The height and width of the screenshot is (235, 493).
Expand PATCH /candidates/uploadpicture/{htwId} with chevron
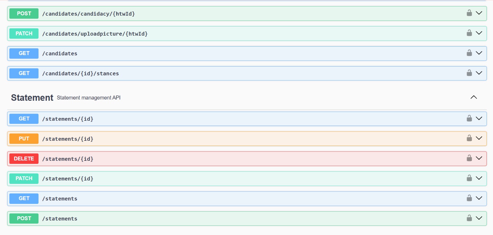pos(479,33)
